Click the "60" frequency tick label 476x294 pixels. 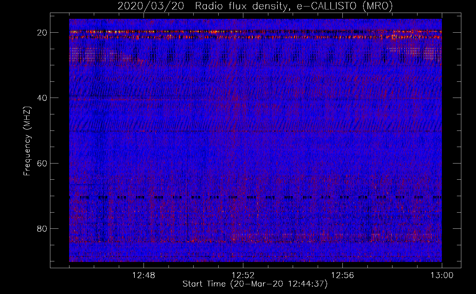[x=42, y=163]
